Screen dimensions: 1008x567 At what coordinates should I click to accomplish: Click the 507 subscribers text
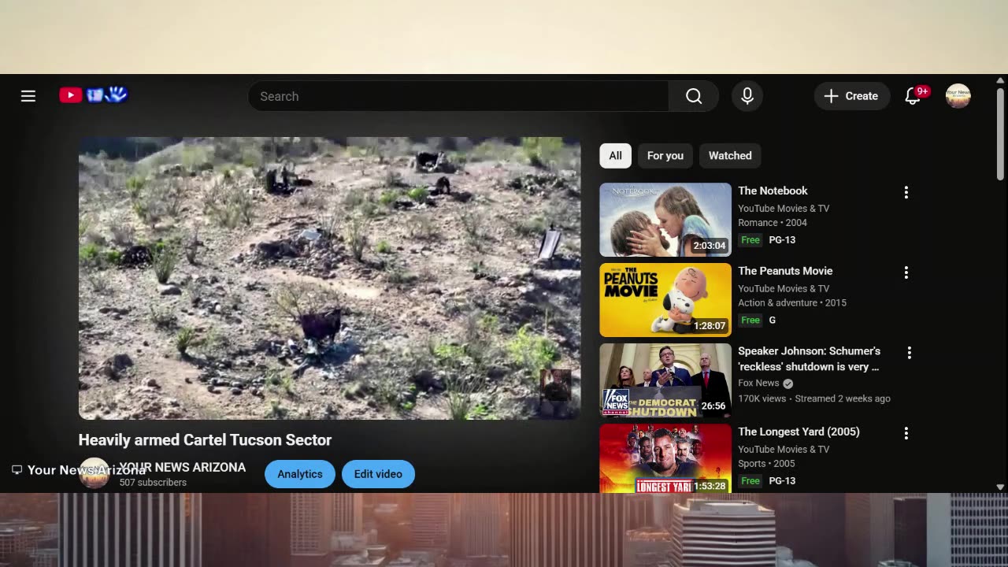153,483
